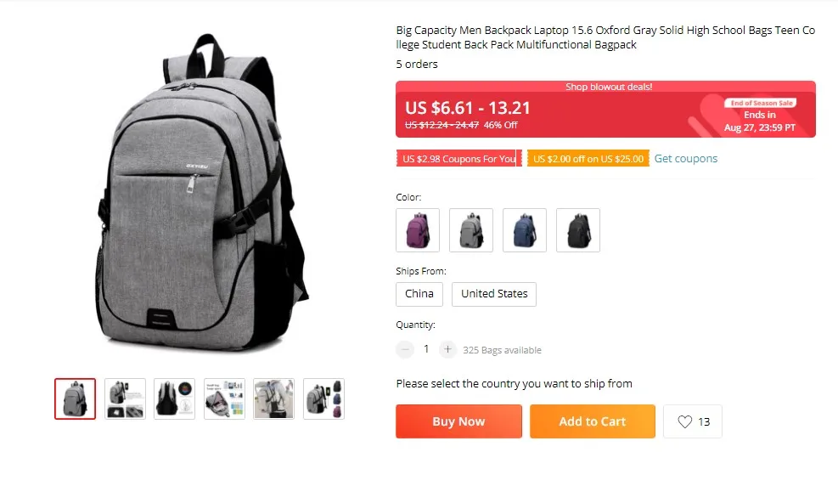This screenshot has height=486, width=838.
Task: Add the backpack to cart
Action: [x=592, y=421]
